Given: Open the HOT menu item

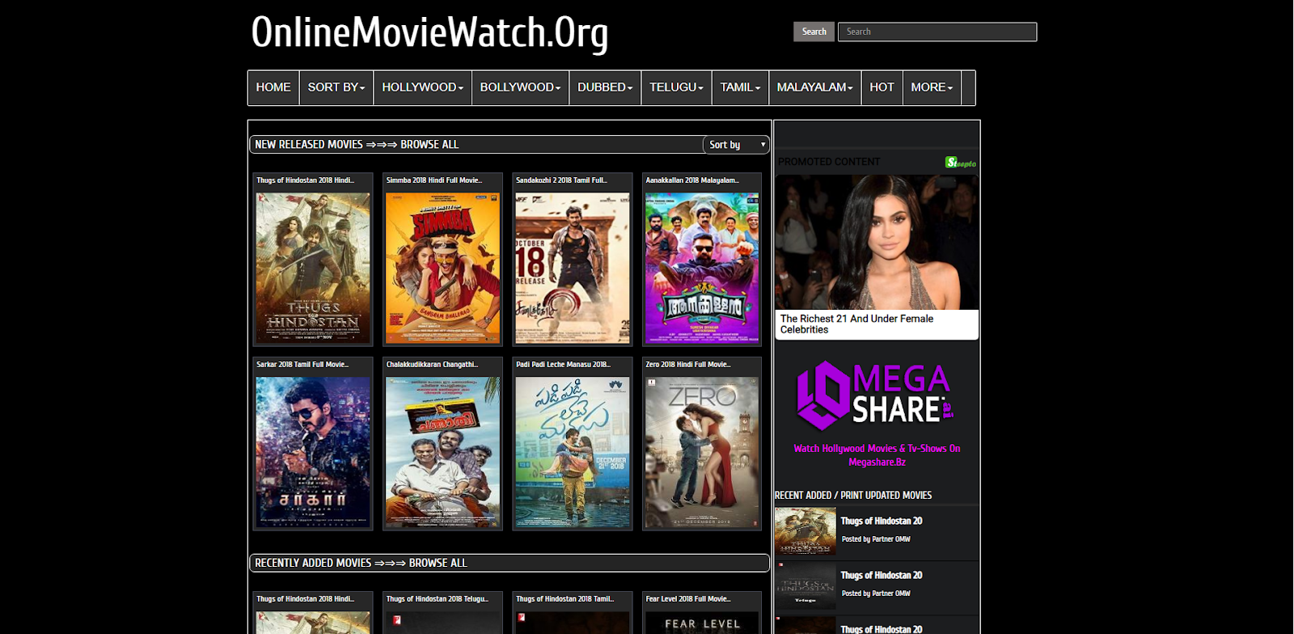Looking at the screenshot, I should [x=882, y=87].
